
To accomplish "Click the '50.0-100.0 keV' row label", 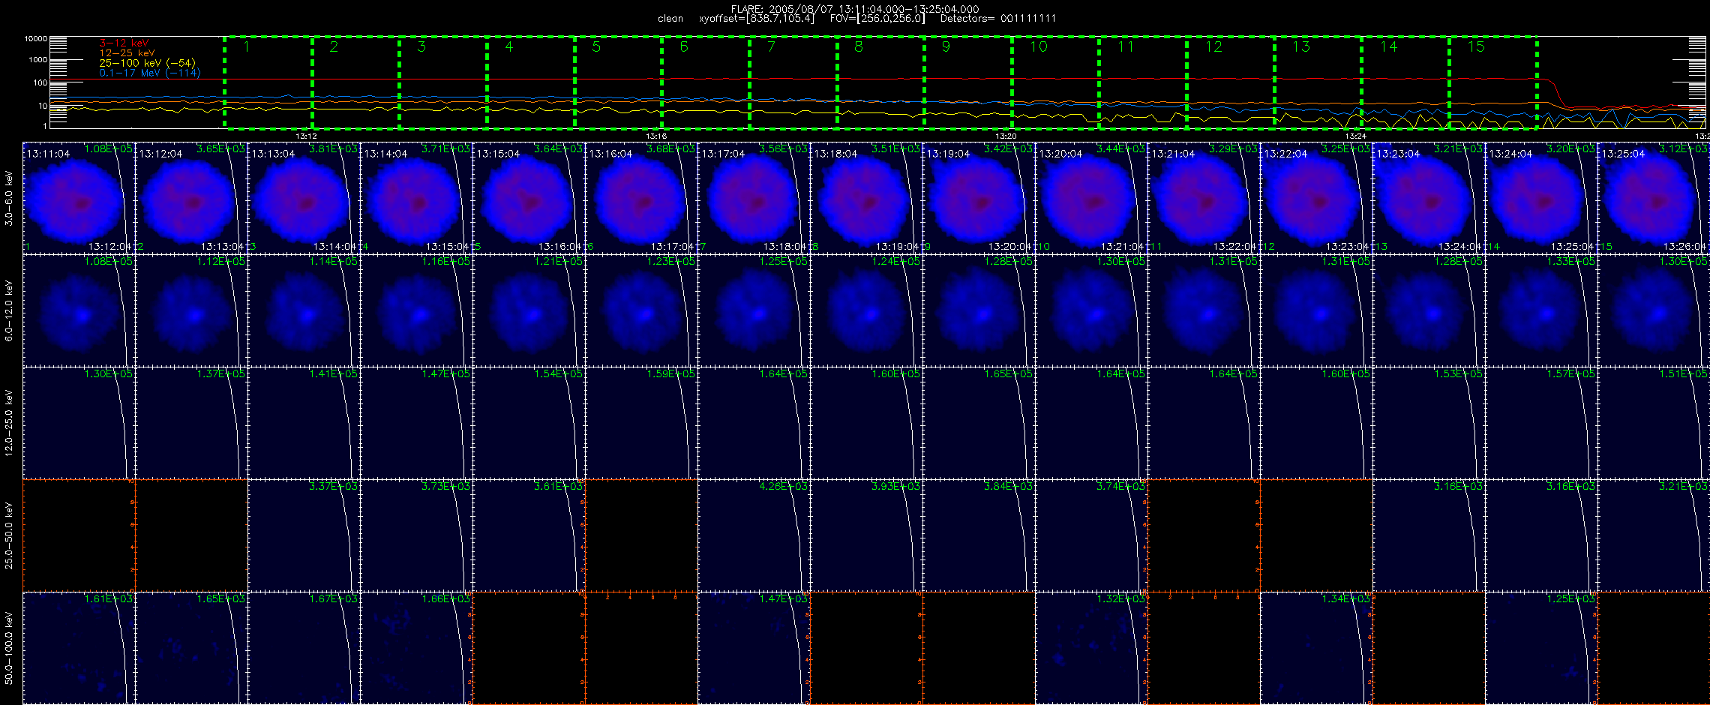I will pyautogui.click(x=9, y=648).
